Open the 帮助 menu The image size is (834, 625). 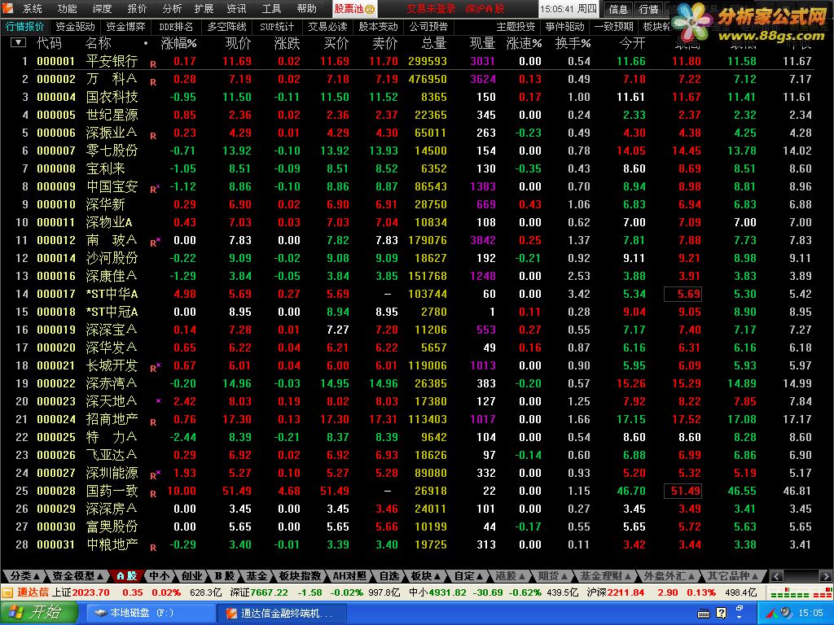306,9
